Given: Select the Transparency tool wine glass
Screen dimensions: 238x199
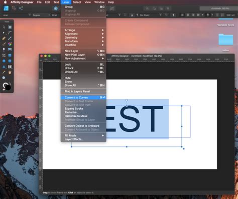Looking at the screenshot, I should point(4,50).
